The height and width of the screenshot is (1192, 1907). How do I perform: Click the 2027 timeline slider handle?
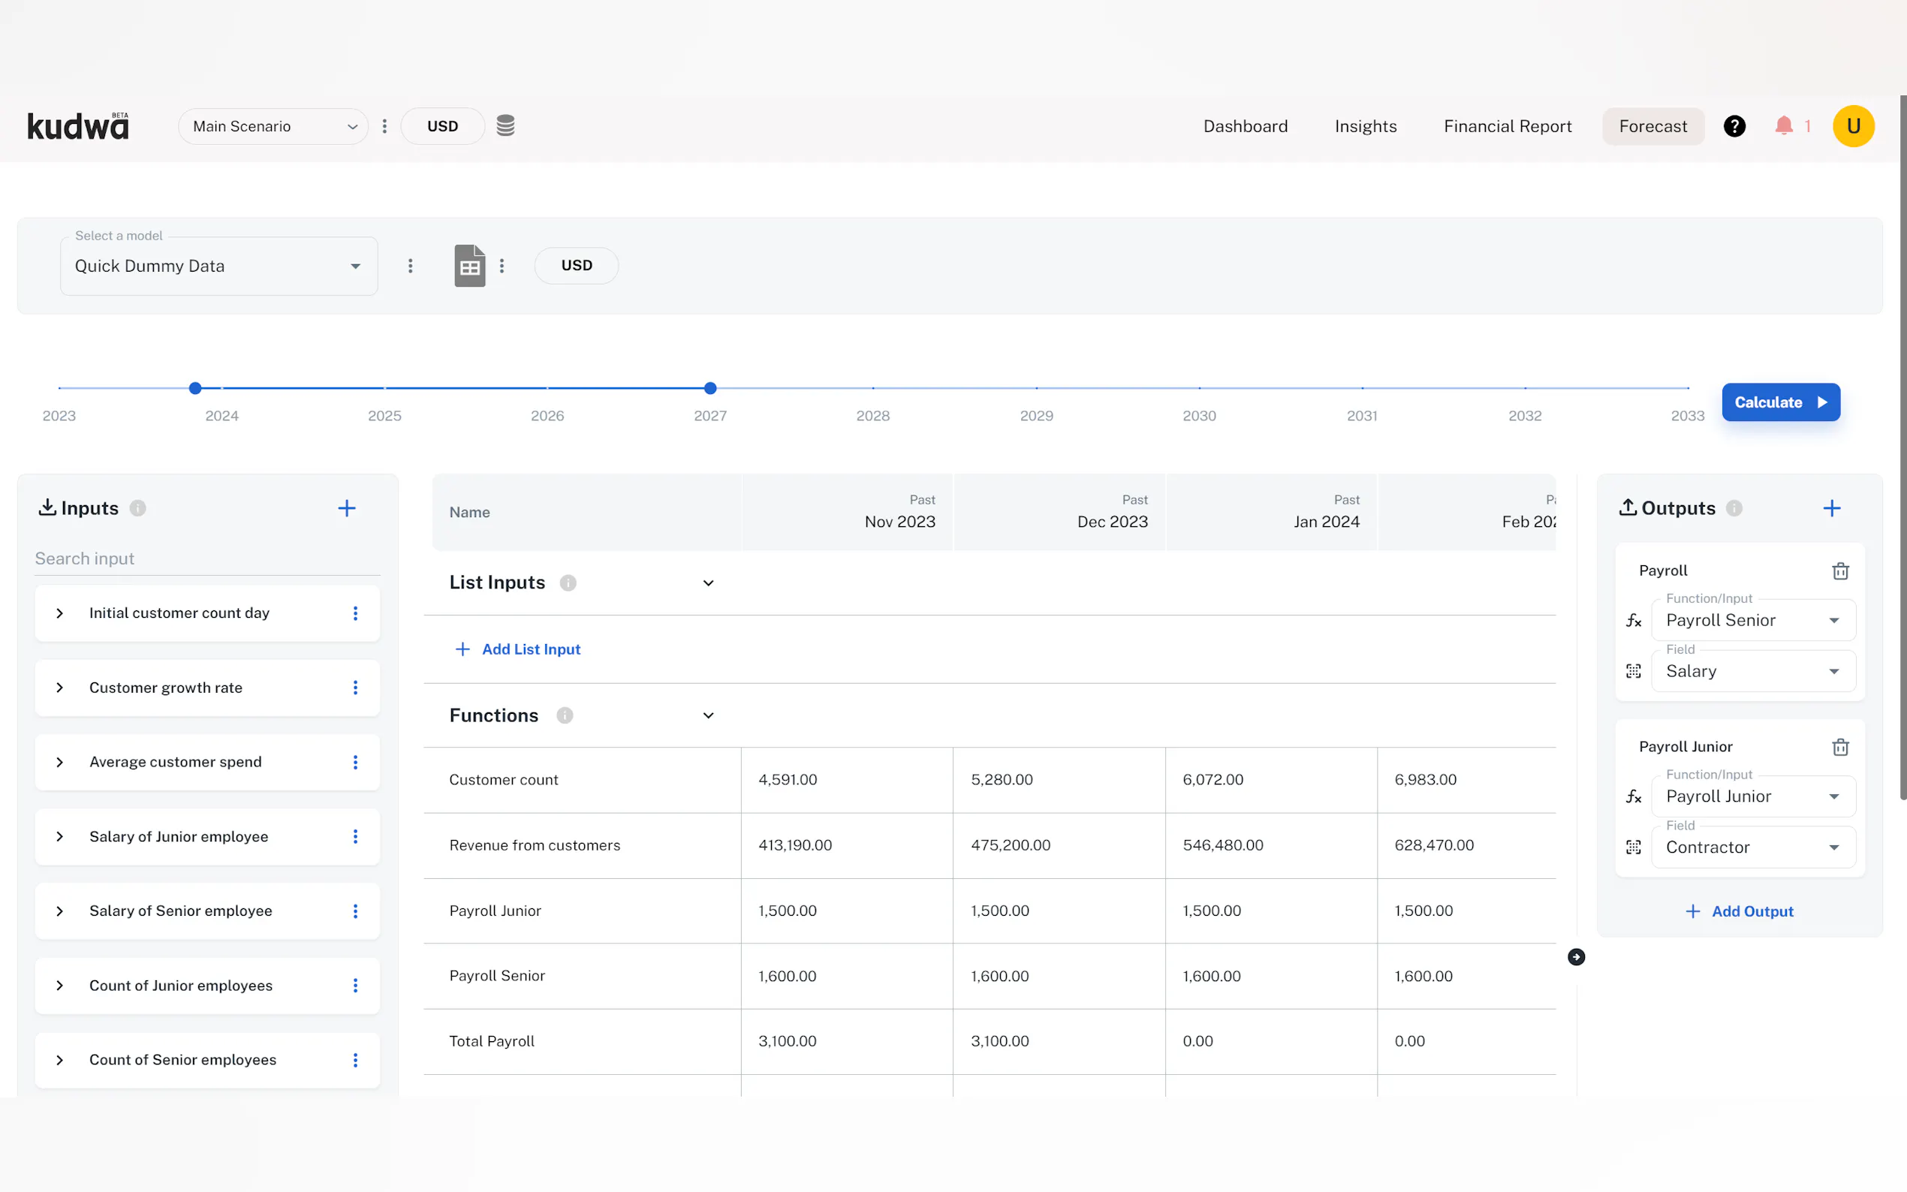pos(709,388)
